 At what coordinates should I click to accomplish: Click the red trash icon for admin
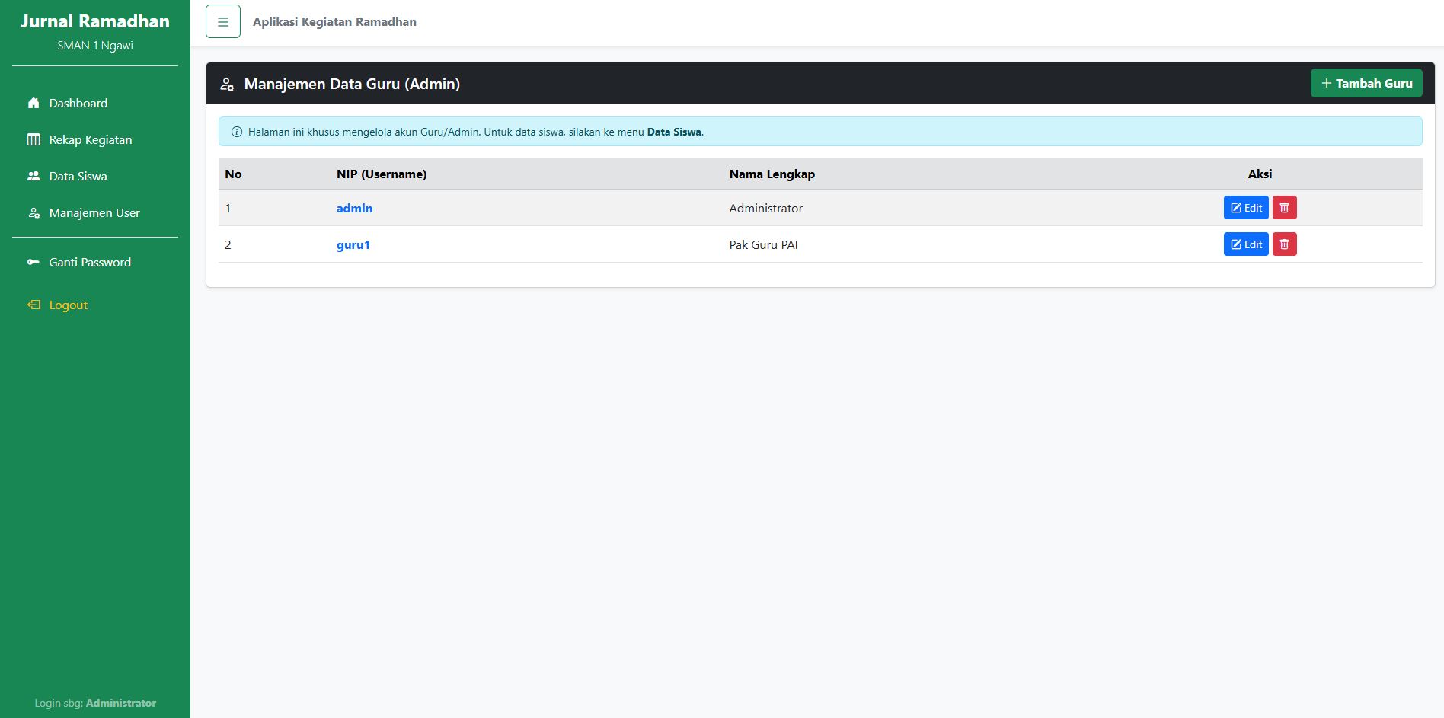(1284, 208)
